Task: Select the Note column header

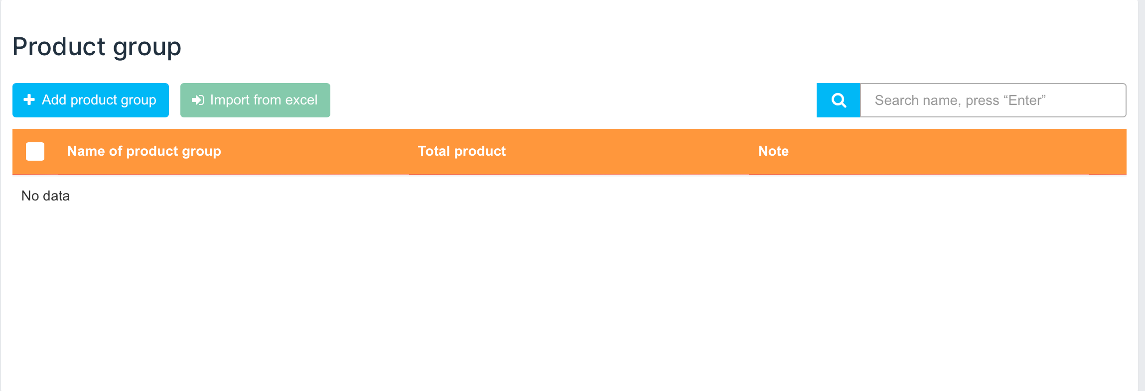Action: click(x=773, y=151)
